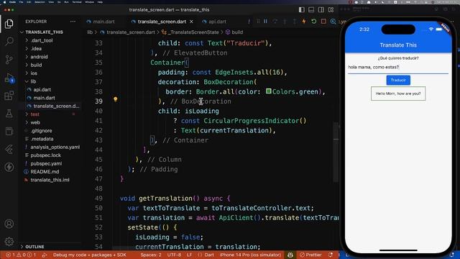Expand the android folder
This screenshot has height=259, width=460.
tap(39, 57)
